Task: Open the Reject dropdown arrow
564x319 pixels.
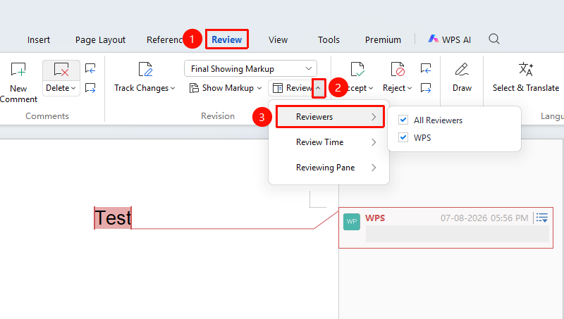Action: pyautogui.click(x=410, y=88)
